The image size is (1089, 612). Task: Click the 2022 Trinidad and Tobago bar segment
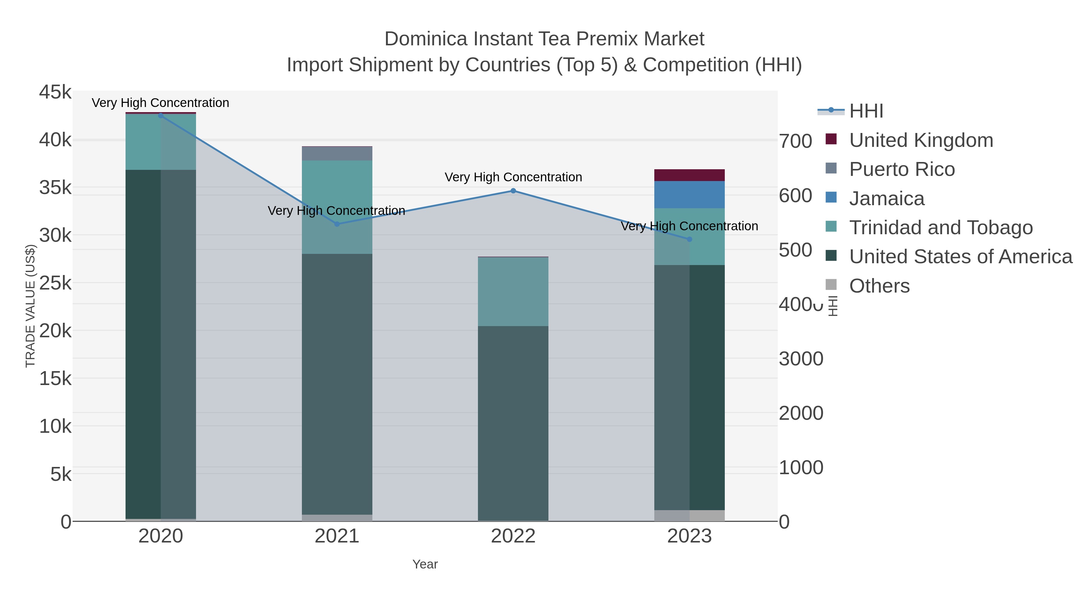(x=513, y=291)
